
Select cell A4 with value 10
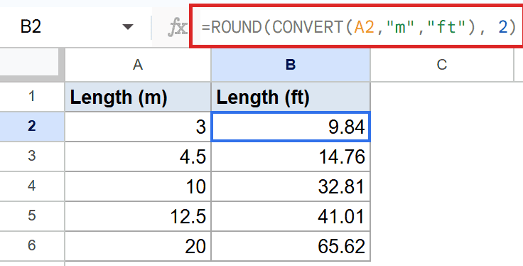(138, 186)
